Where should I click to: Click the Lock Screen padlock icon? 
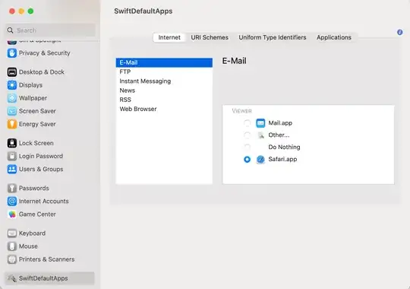click(12, 143)
